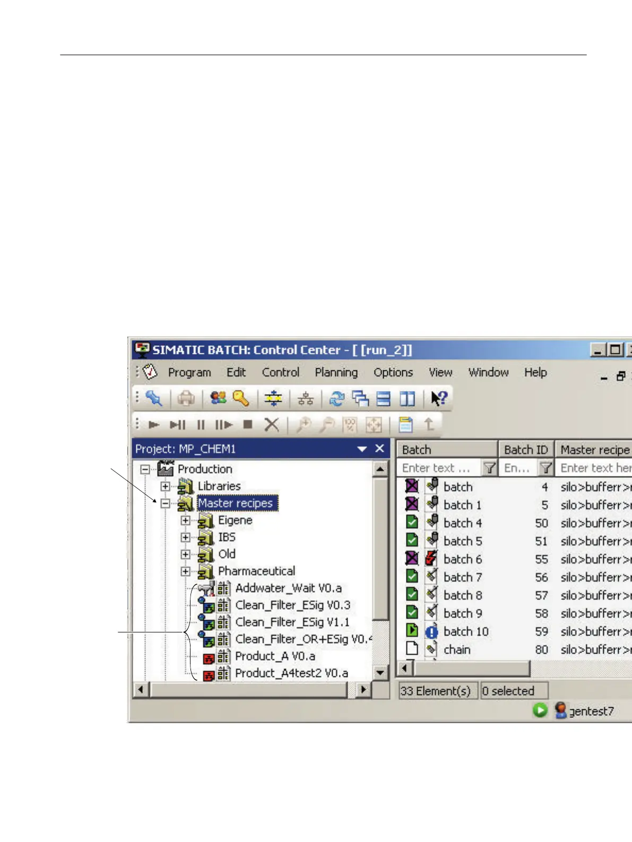Click the 100% zoom toolbar icon
632x842 pixels.
[x=350, y=424]
